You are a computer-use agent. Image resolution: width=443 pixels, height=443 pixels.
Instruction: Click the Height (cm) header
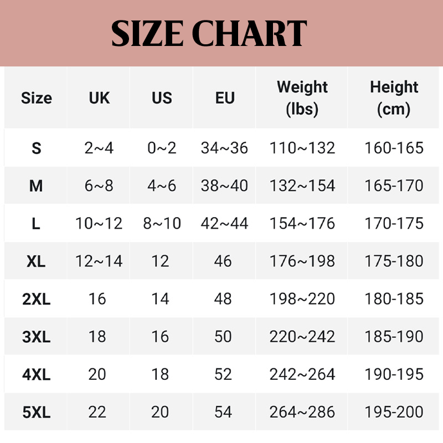[x=394, y=98]
